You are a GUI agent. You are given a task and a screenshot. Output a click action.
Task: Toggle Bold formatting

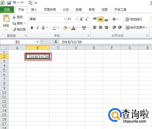coord(32,28)
